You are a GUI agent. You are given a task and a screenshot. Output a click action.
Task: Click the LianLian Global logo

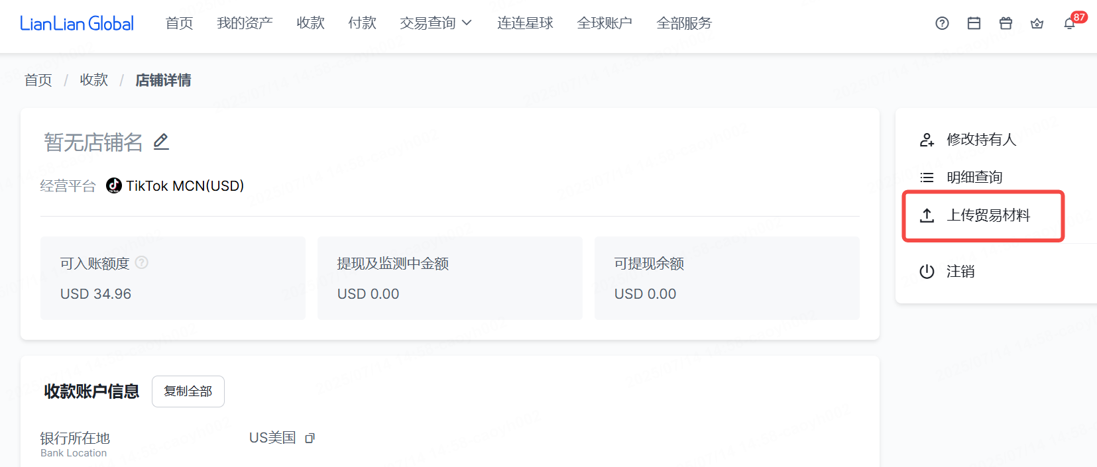77,24
